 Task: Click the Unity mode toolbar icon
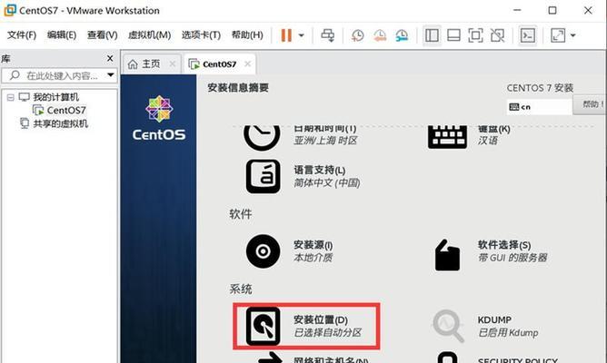tap(497, 35)
